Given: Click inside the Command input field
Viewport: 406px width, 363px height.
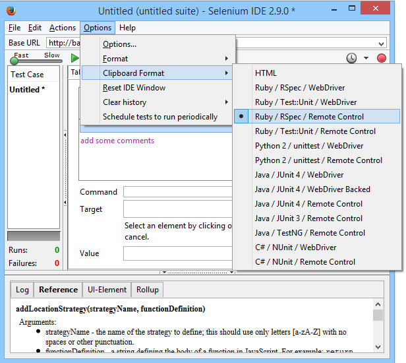Looking at the screenshot, I should [178, 192].
